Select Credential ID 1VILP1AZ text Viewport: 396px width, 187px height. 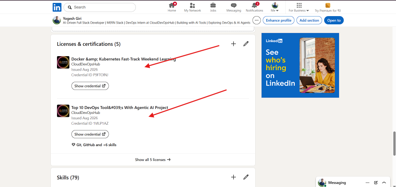[x=90, y=123]
